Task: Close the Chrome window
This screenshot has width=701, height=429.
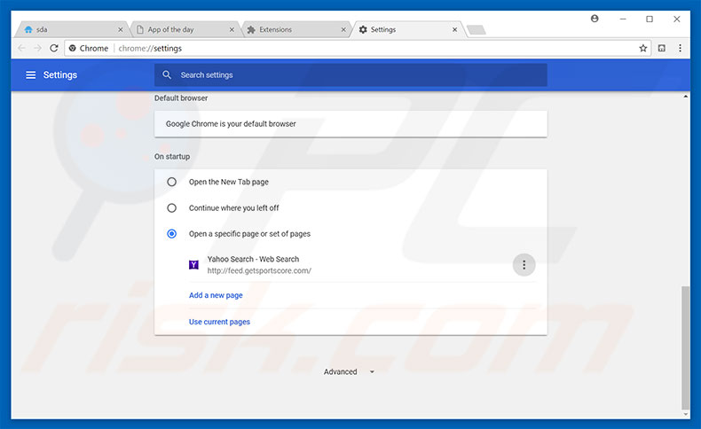Action: (x=677, y=19)
